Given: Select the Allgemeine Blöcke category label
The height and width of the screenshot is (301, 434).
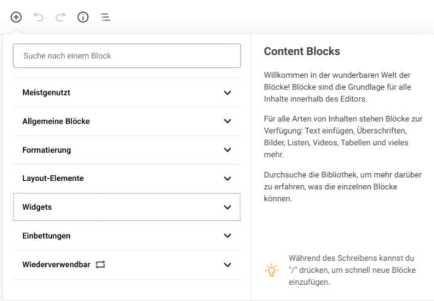Looking at the screenshot, I should [x=56, y=121].
